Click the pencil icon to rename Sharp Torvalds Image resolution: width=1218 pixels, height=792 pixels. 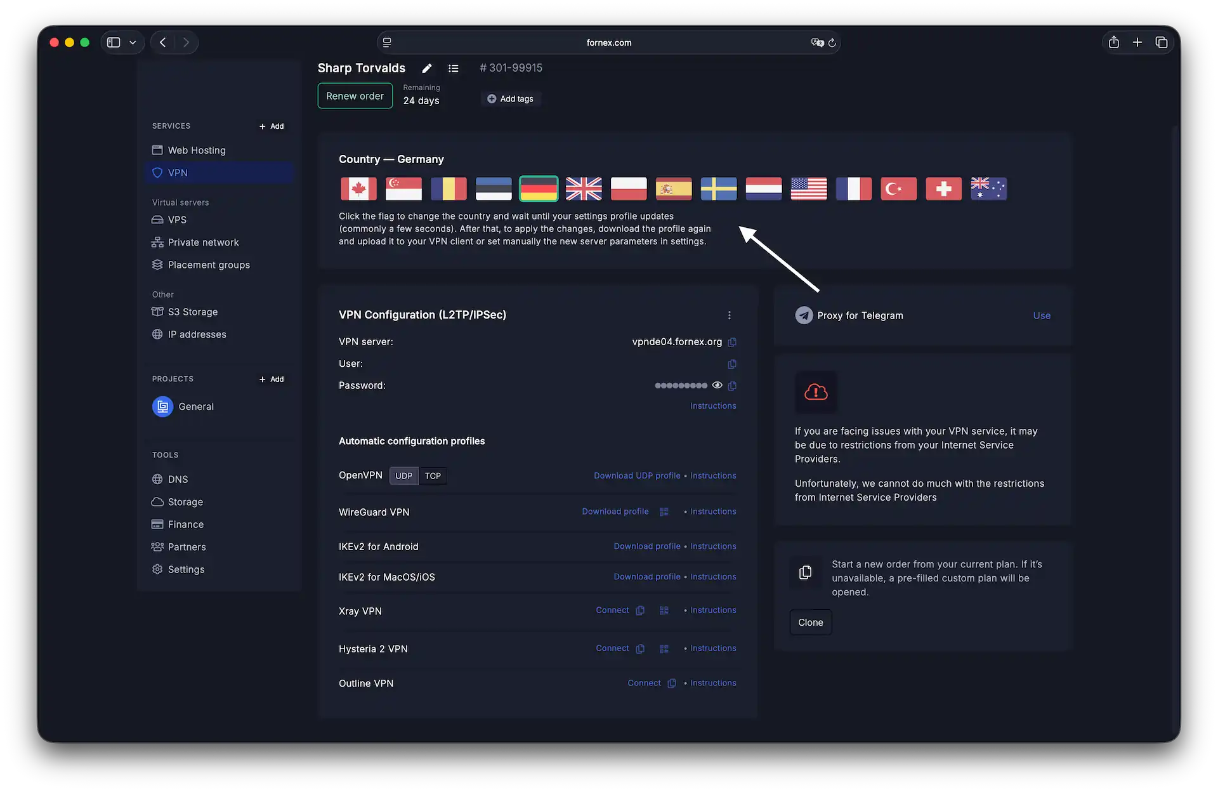point(427,68)
